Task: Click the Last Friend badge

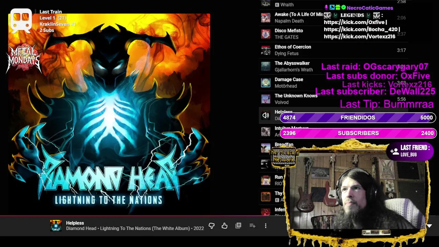Action: (x=410, y=151)
